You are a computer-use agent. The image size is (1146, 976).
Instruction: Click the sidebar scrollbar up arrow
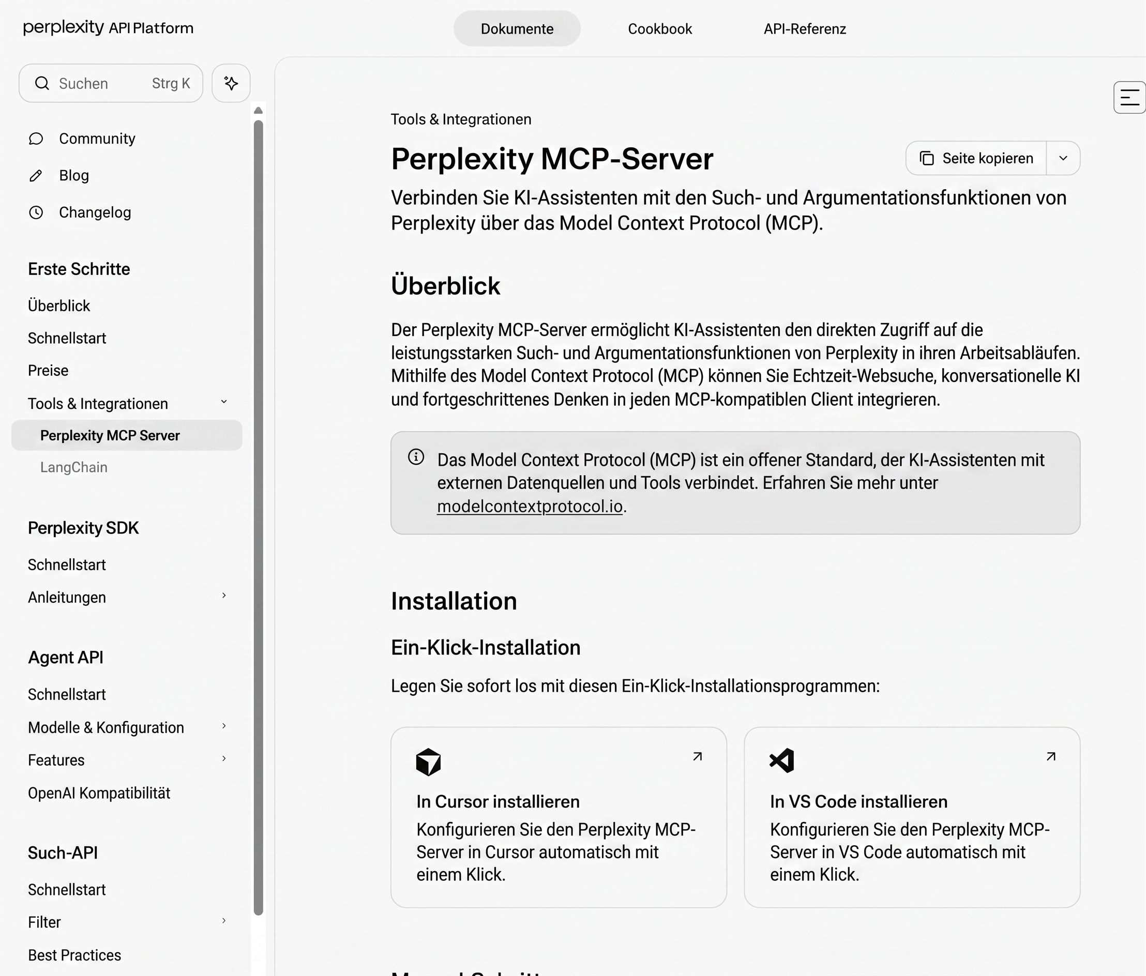258,111
